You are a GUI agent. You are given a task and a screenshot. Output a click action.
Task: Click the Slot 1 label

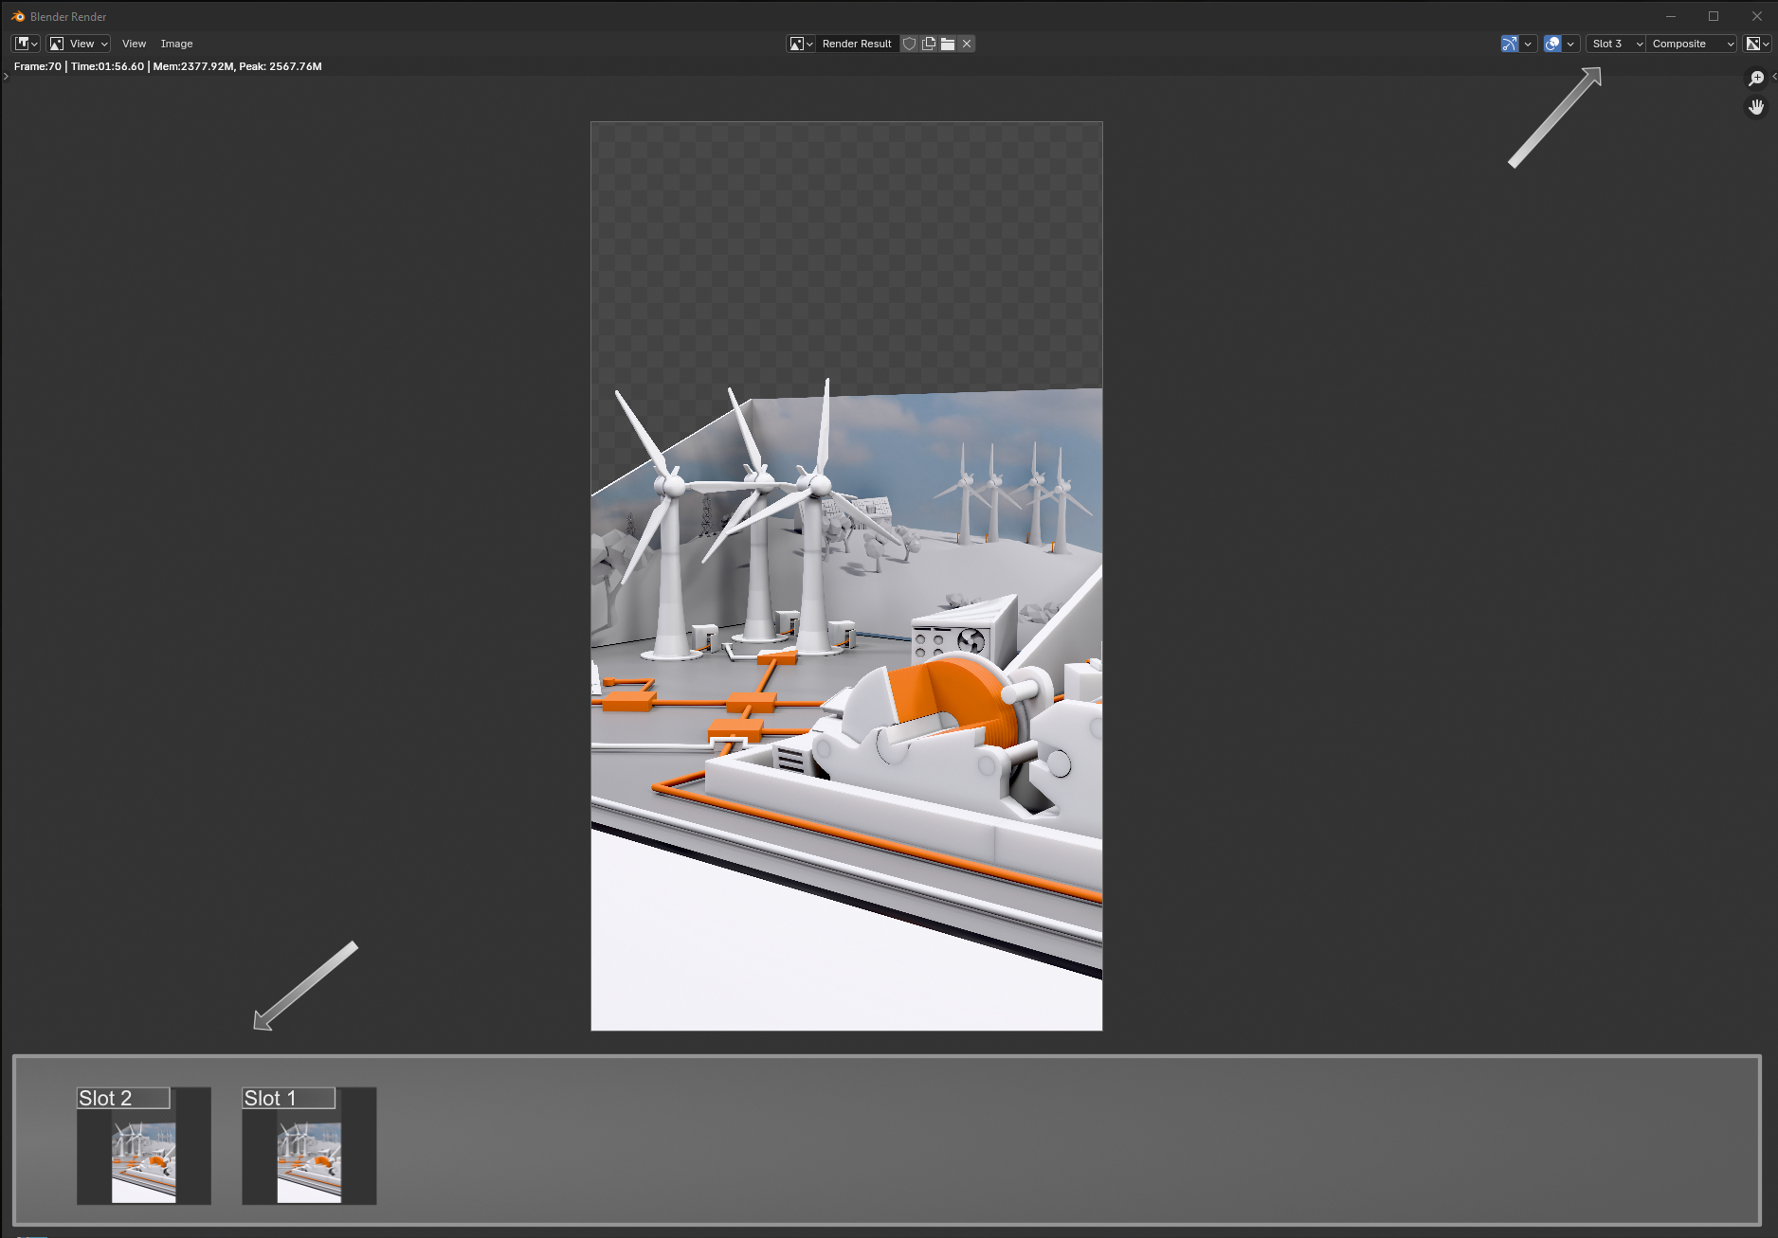pos(288,1098)
